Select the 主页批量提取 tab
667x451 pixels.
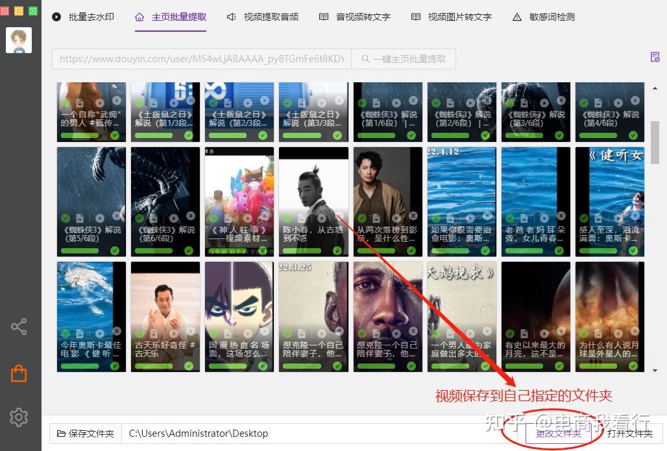click(x=171, y=17)
